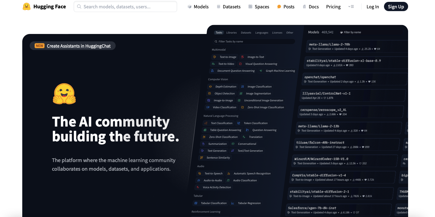Image resolution: width=435 pixels, height=217 pixels.
Task: Click the Visual Question Answering task icon
Action: point(240,64)
